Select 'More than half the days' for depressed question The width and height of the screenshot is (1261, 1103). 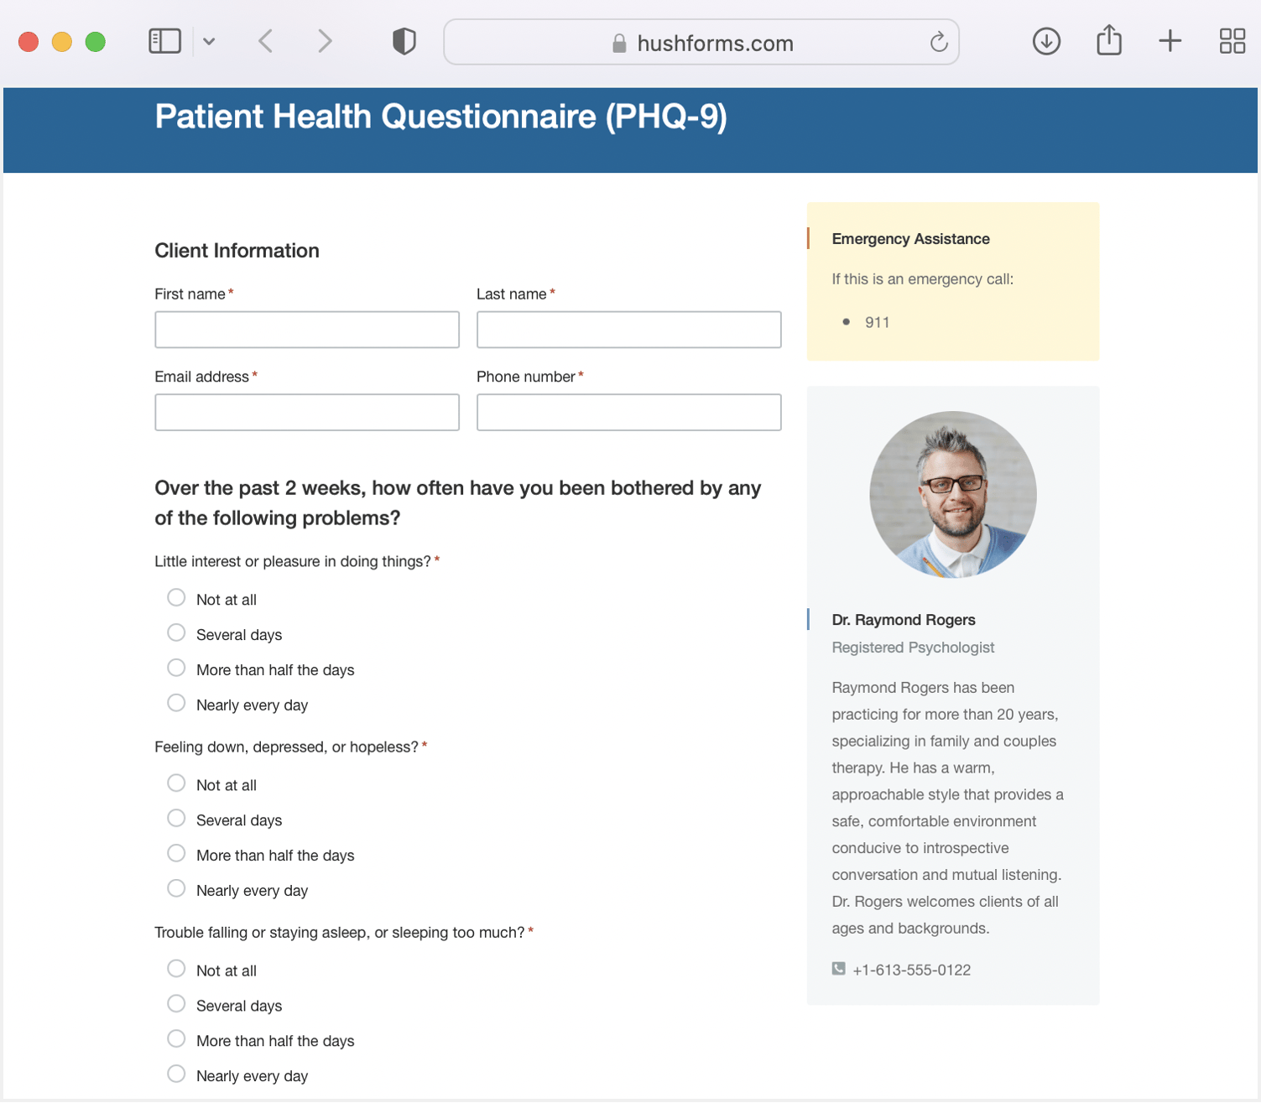176,853
